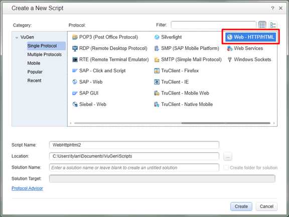
Task: Click the Script Name input field
Action: (134, 145)
